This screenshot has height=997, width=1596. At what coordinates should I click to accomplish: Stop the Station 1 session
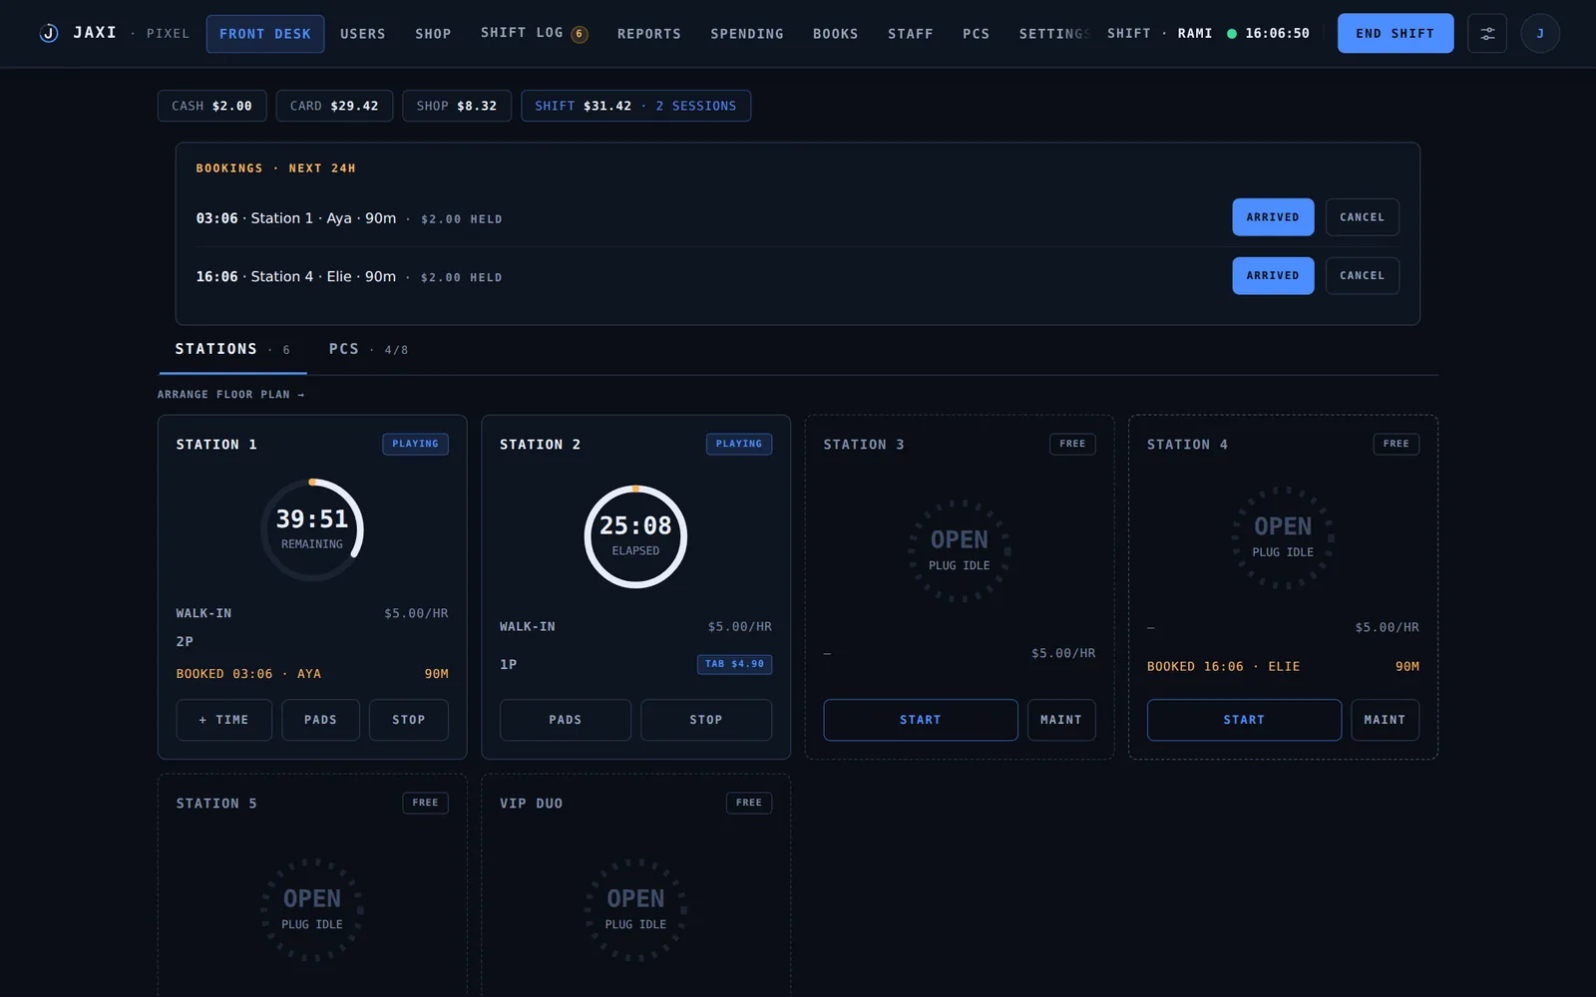coord(408,720)
